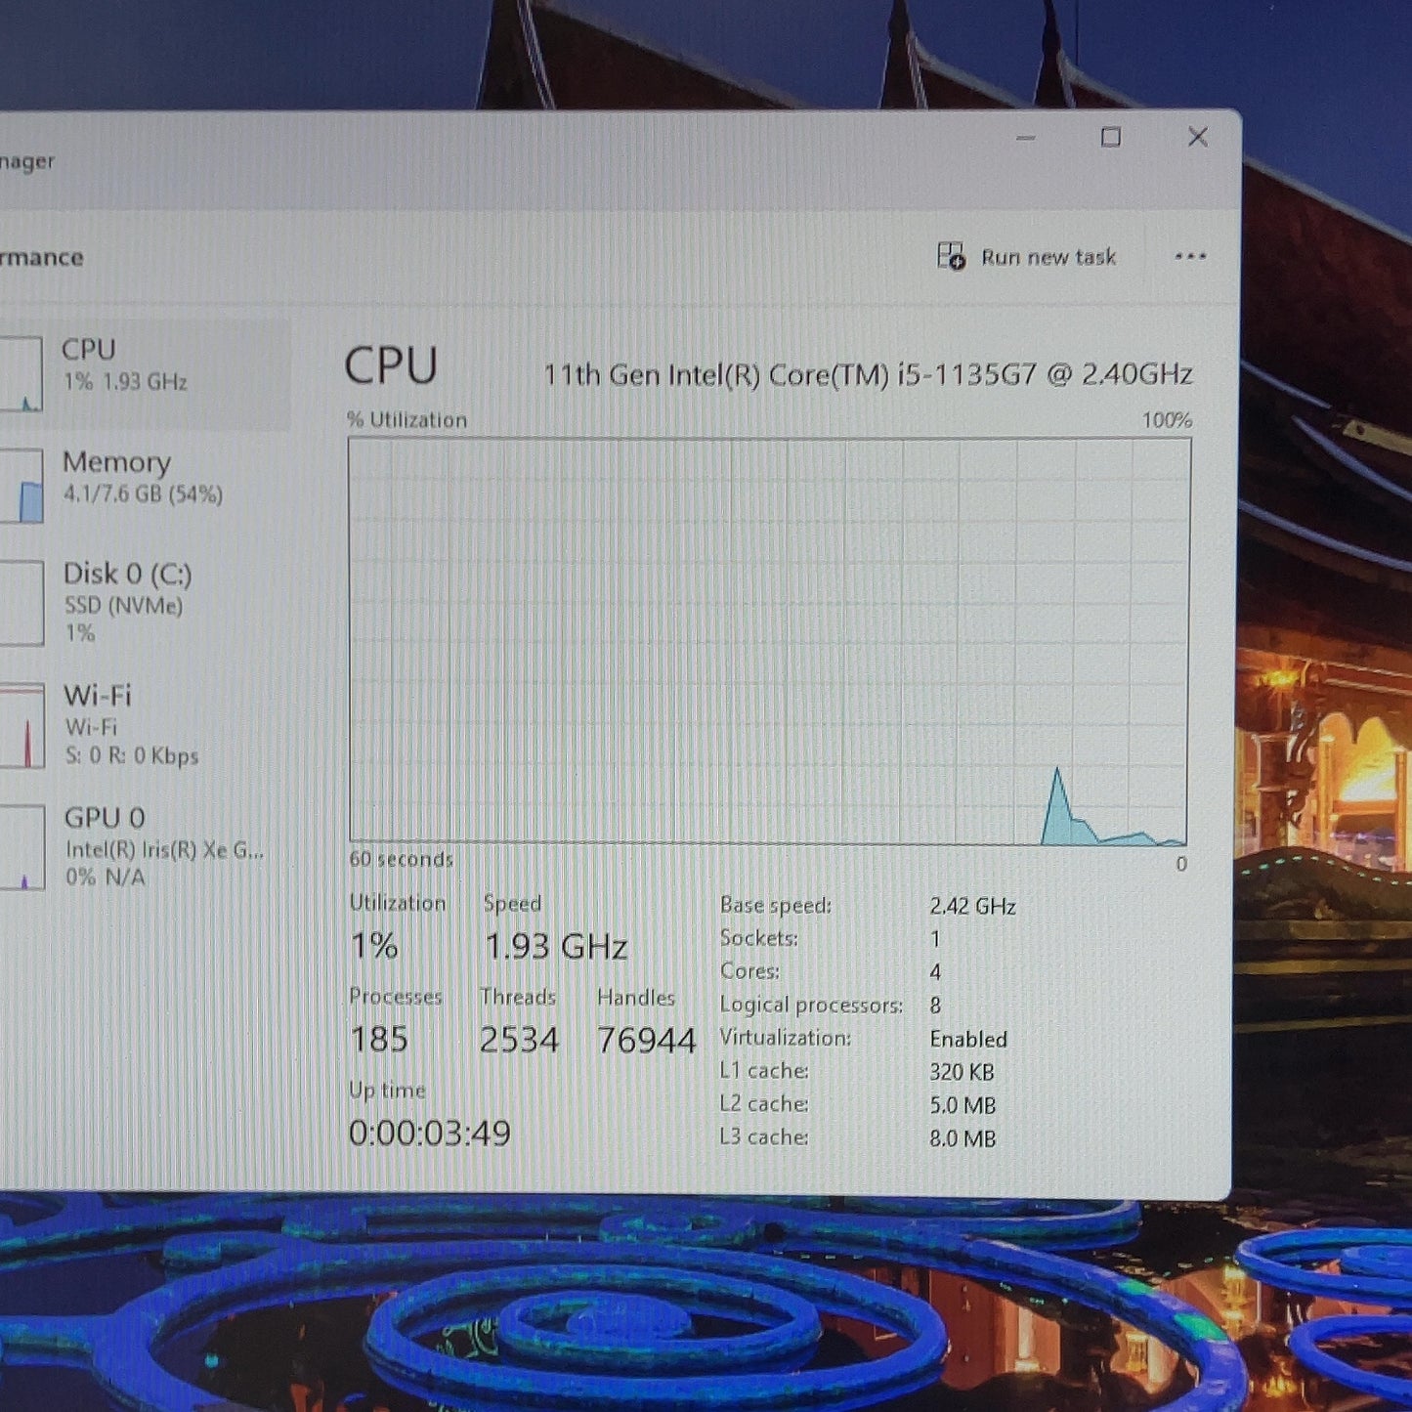1412x1412 pixels.
Task: Click the Utilization value 1%
Action: 374,945
